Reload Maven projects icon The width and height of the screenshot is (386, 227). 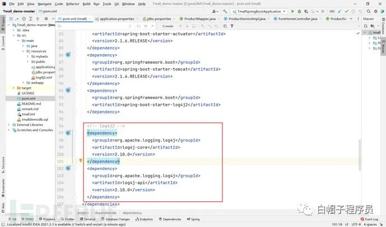365,26
